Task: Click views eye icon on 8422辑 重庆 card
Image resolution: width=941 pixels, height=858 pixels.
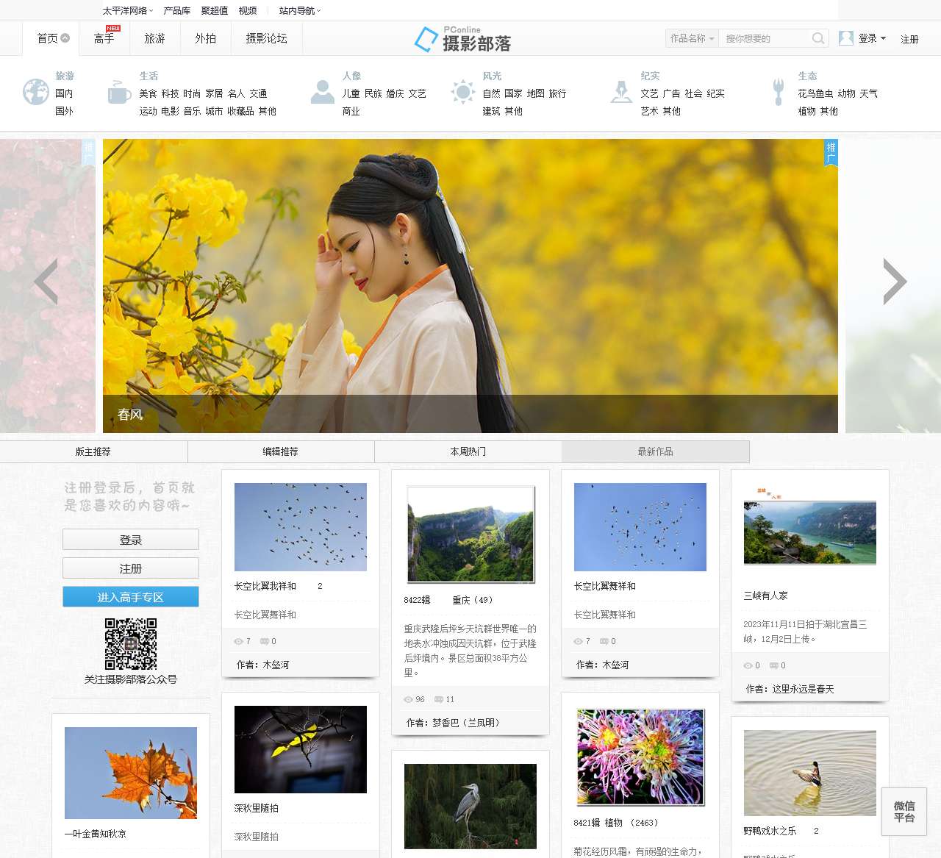Action: pos(409,699)
